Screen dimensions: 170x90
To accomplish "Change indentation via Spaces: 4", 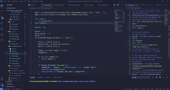I will coord(137,89).
